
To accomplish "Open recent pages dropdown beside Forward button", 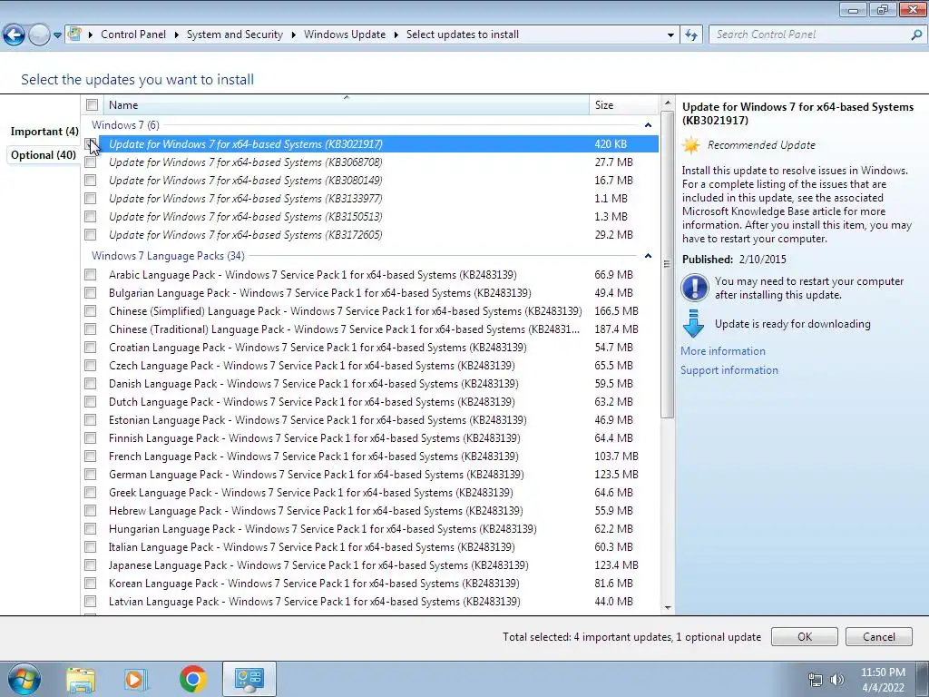I will (57, 35).
